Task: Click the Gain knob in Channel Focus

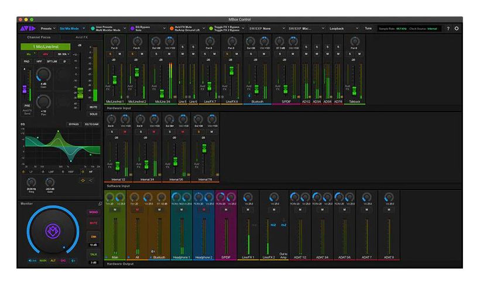Action: (43, 75)
